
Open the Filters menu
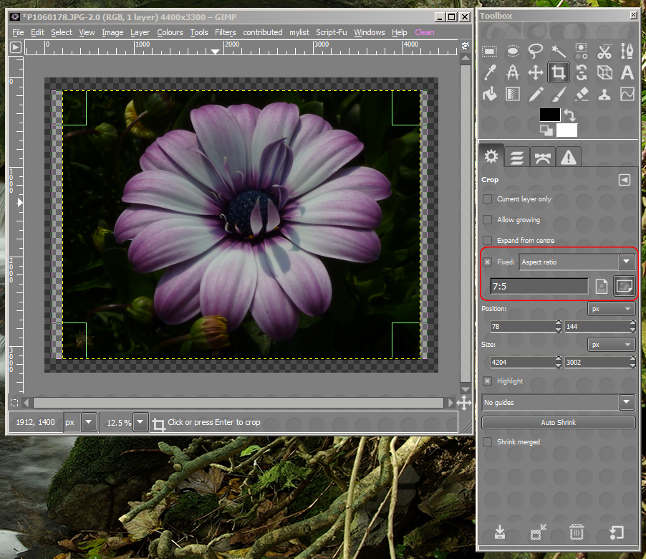coord(226,32)
